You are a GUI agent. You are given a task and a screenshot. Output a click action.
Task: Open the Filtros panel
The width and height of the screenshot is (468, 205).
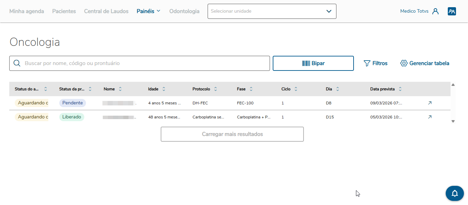tap(375, 63)
